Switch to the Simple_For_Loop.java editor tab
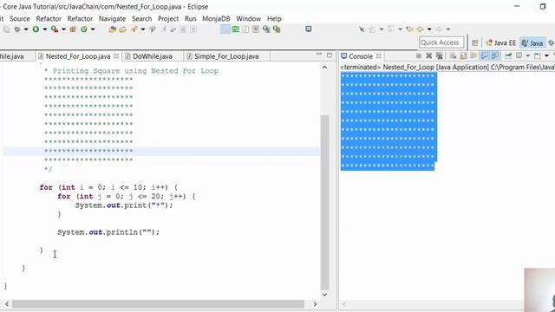Screen dimensions: 555x312 pyautogui.click(x=226, y=56)
